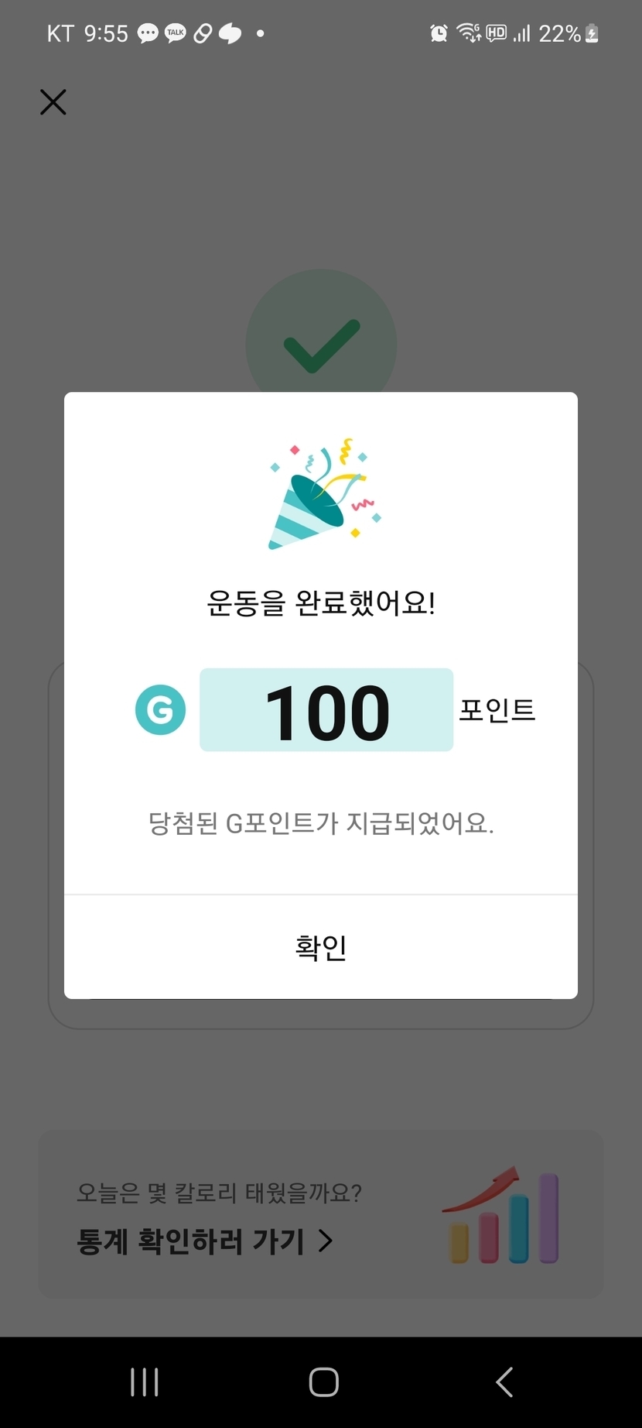The image size is (642, 1428).
Task: Open the recent apps navigation button
Action: coord(145,1382)
